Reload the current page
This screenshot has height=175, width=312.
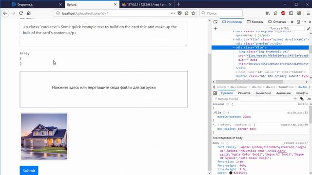click(21, 13)
